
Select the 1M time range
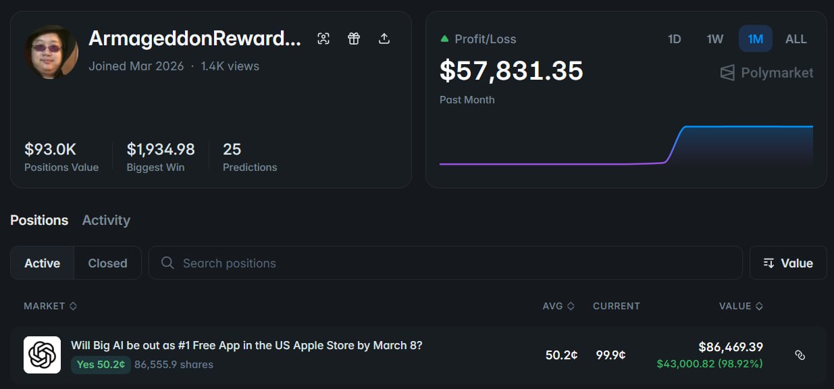point(755,39)
